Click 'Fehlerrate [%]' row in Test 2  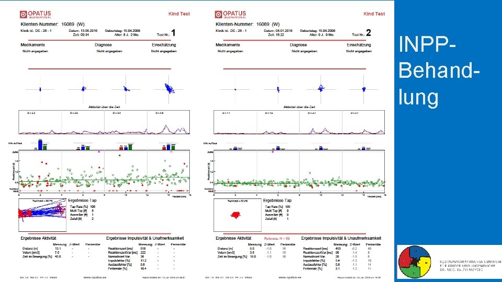(338, 269)
